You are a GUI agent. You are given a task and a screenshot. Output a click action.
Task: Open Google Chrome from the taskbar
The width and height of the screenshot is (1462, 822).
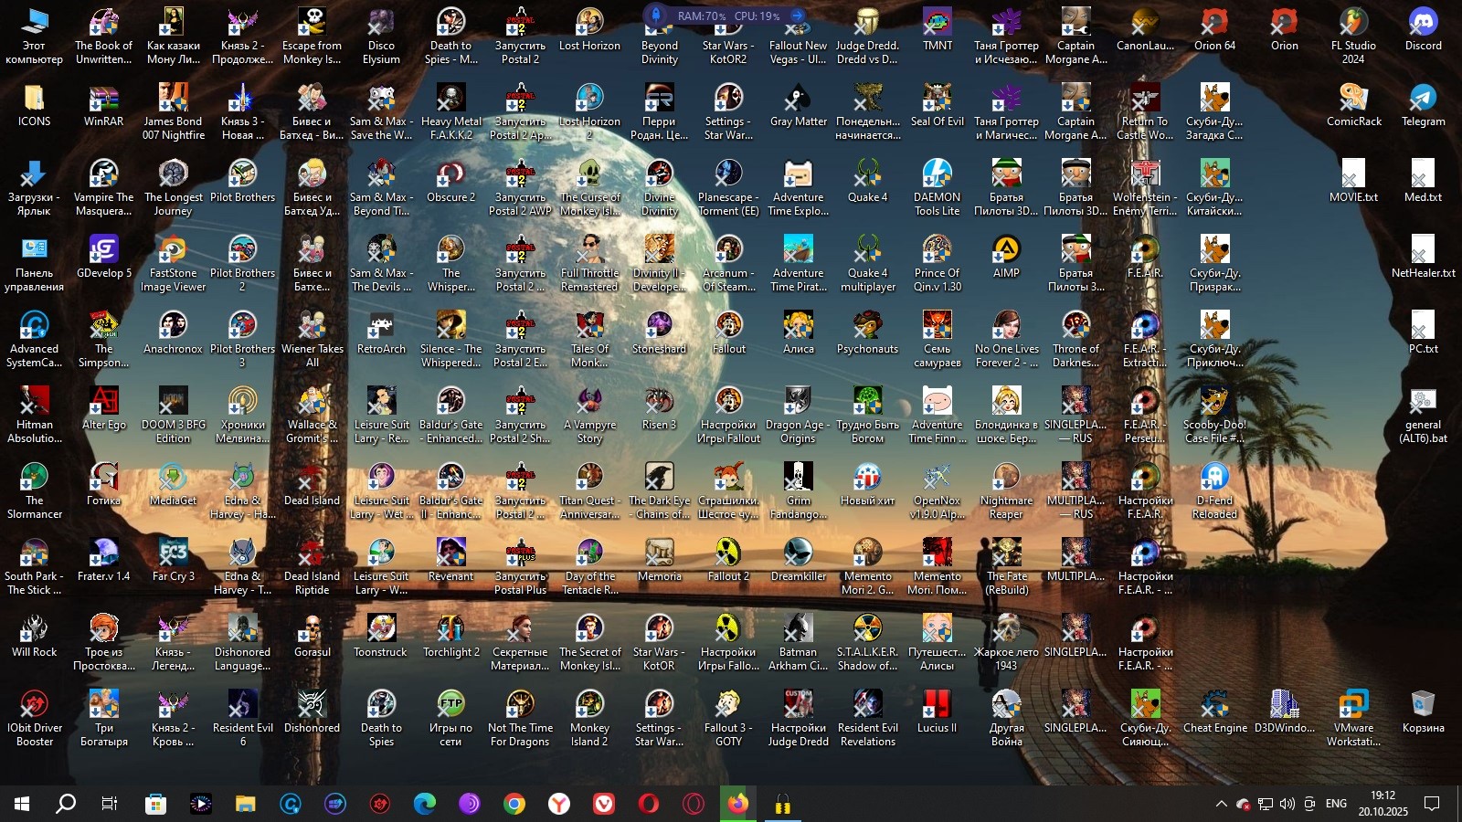[x=514, y=804]
